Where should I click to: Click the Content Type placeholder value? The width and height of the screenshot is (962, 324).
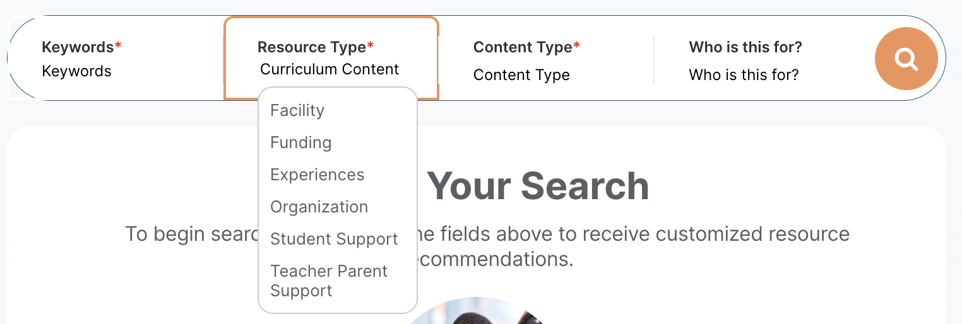point(521,75)
